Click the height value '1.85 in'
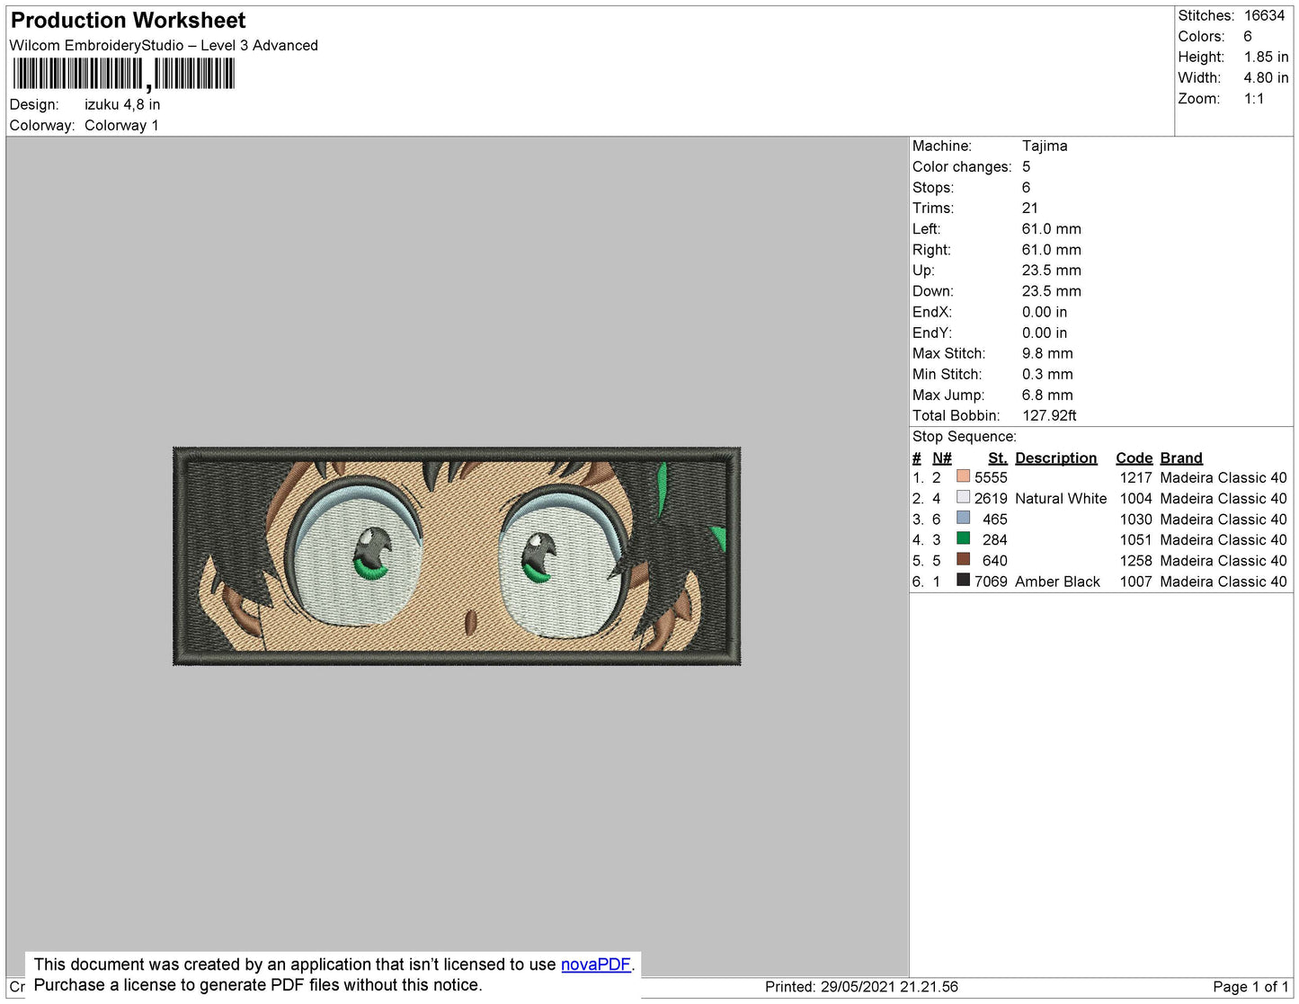This screenshot has height=1004, width=1299. tap(1266, 57)
